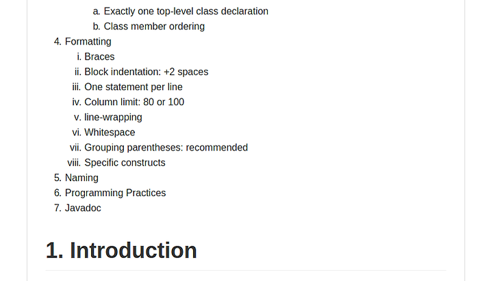Click the word "Practices" in item 6

(146, 193)
